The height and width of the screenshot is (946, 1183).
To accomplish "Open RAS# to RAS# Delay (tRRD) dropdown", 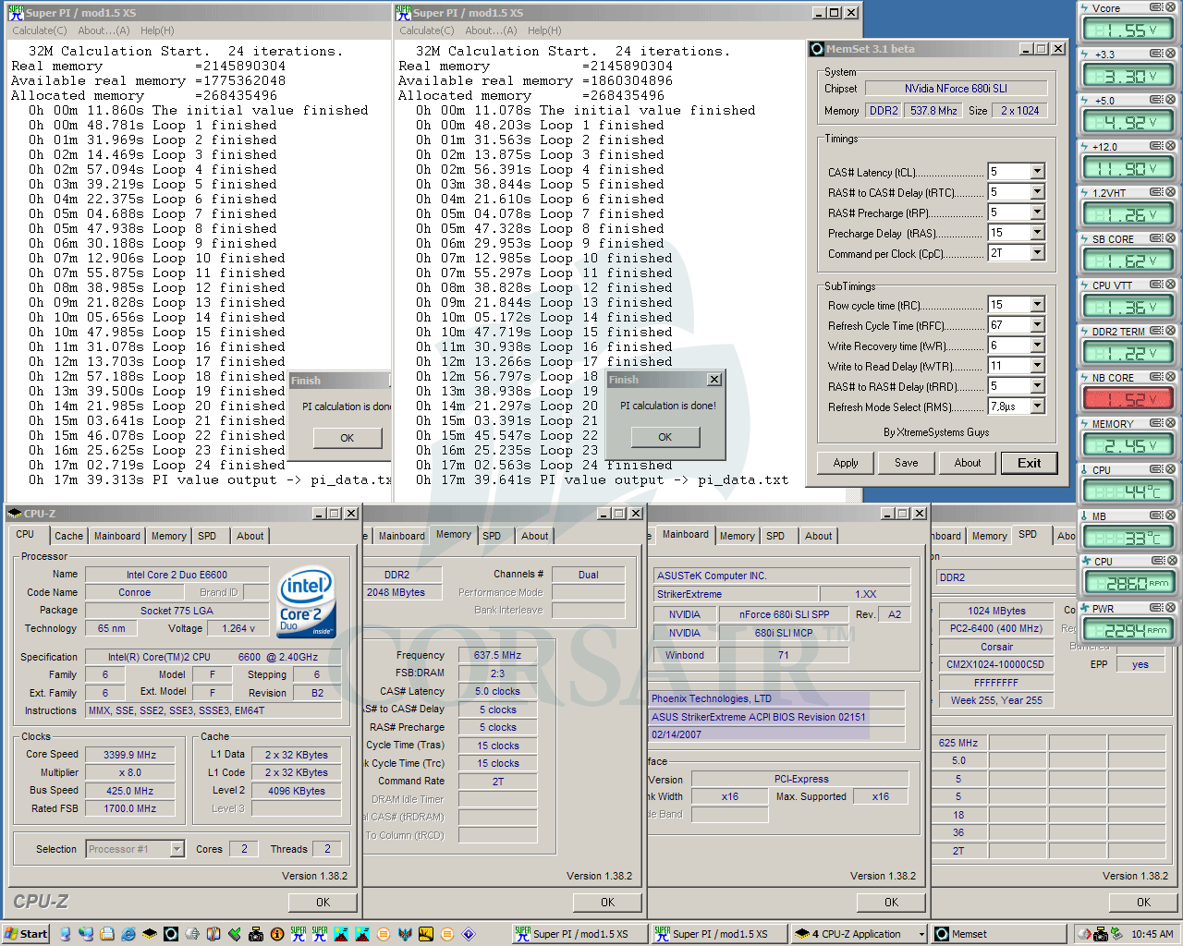I will coord(1037,386).
